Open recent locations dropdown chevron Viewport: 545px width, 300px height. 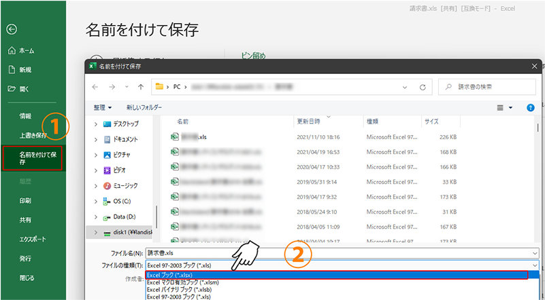127,87
